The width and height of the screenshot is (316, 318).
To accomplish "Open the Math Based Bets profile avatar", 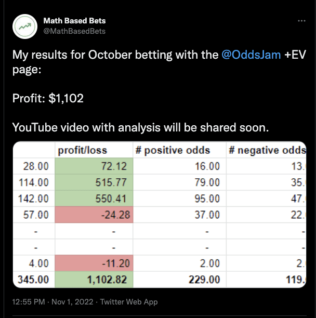I will pos(25,27).
